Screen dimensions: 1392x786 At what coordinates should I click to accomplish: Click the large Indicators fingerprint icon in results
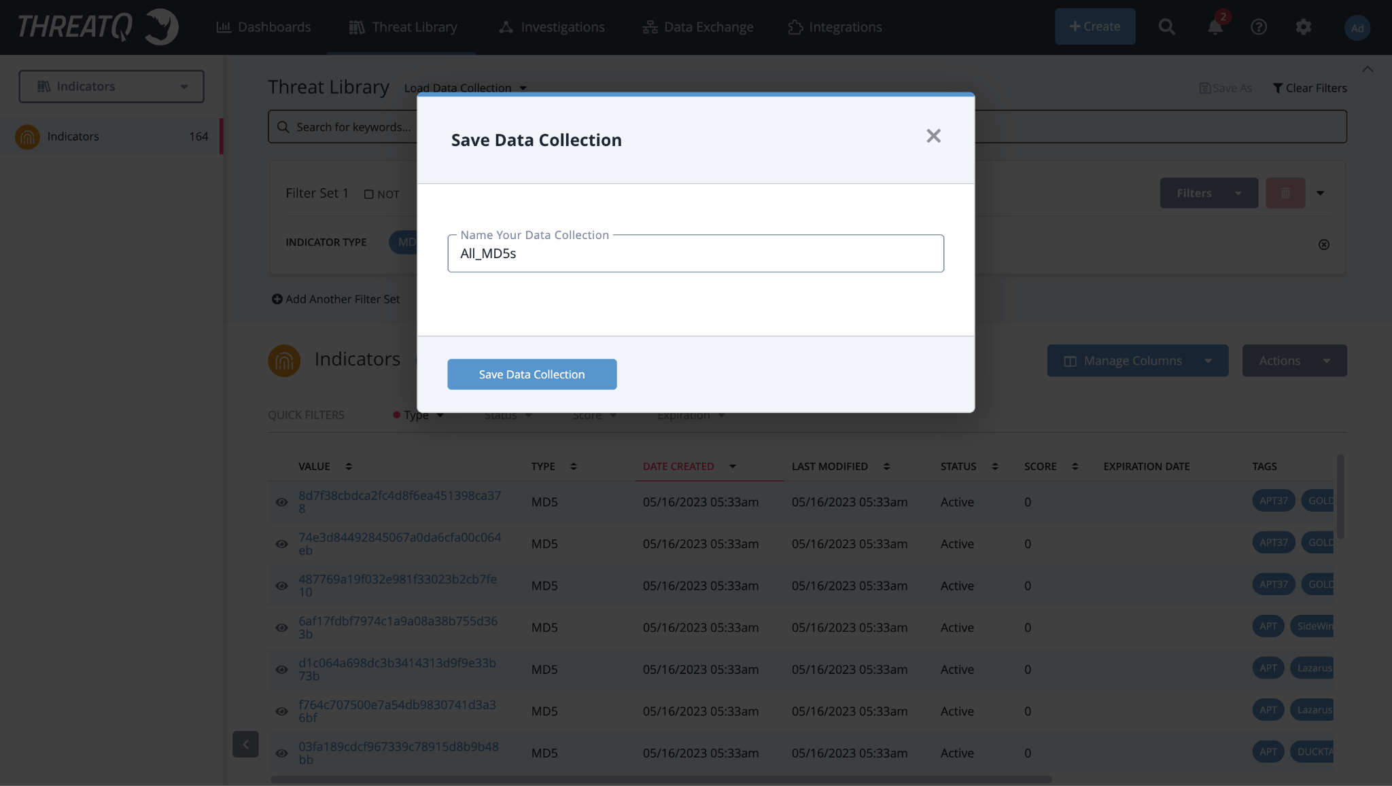coord(284,360)
